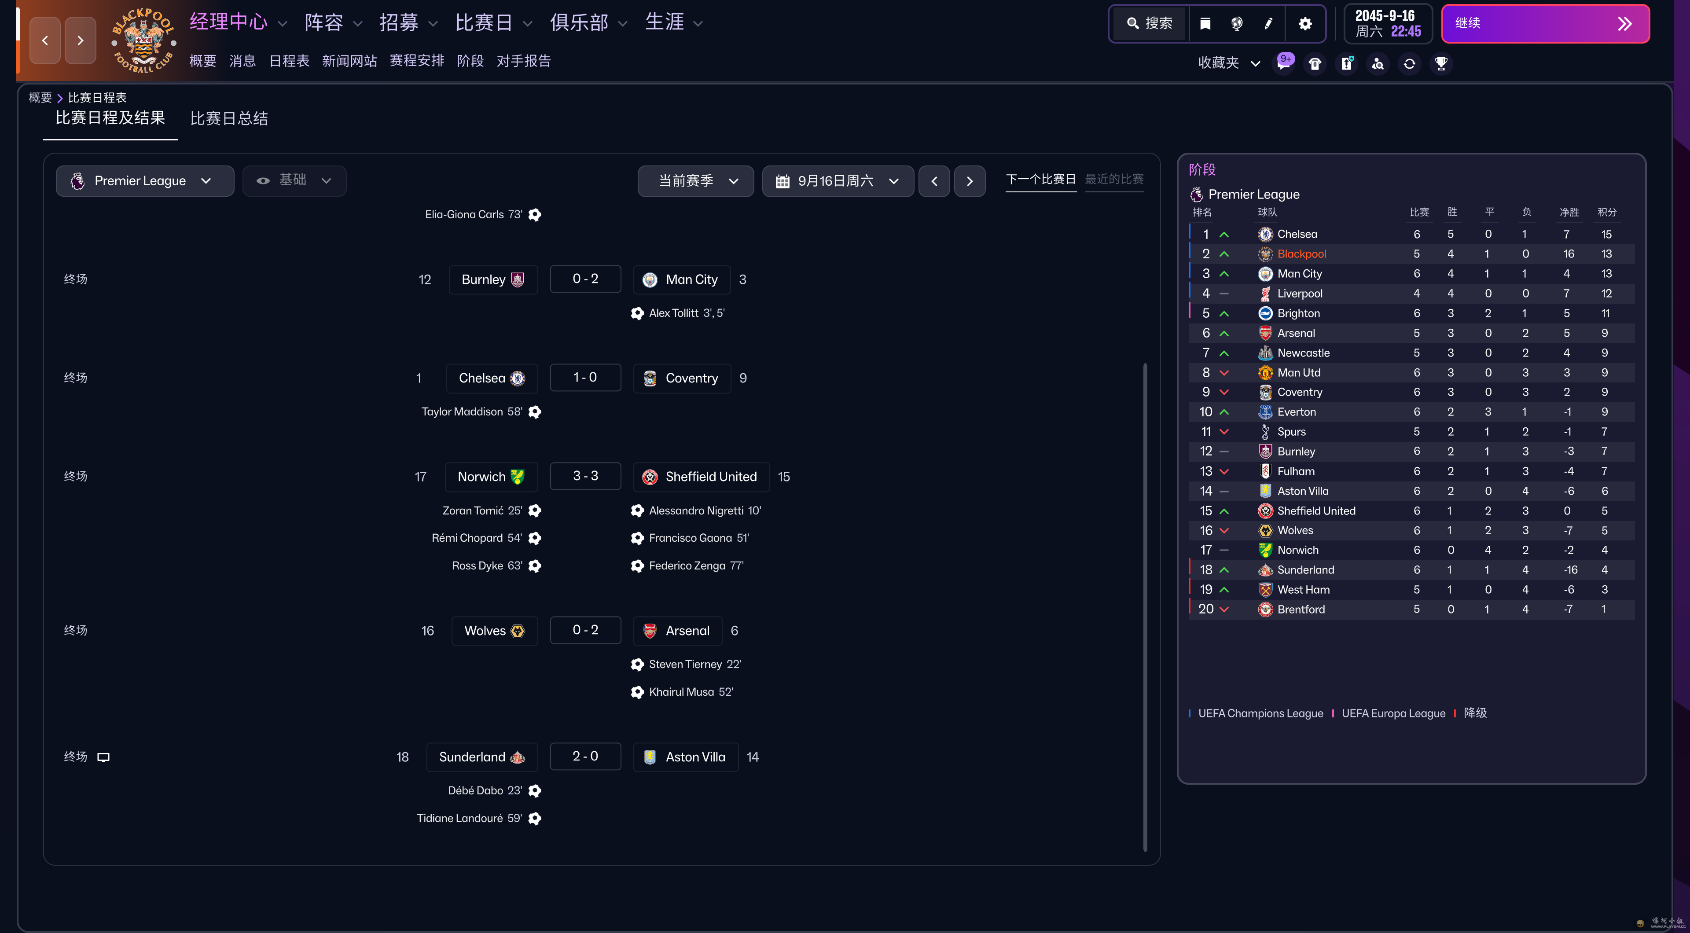Click the Brighton crest in the league table

pos(1266,313)
